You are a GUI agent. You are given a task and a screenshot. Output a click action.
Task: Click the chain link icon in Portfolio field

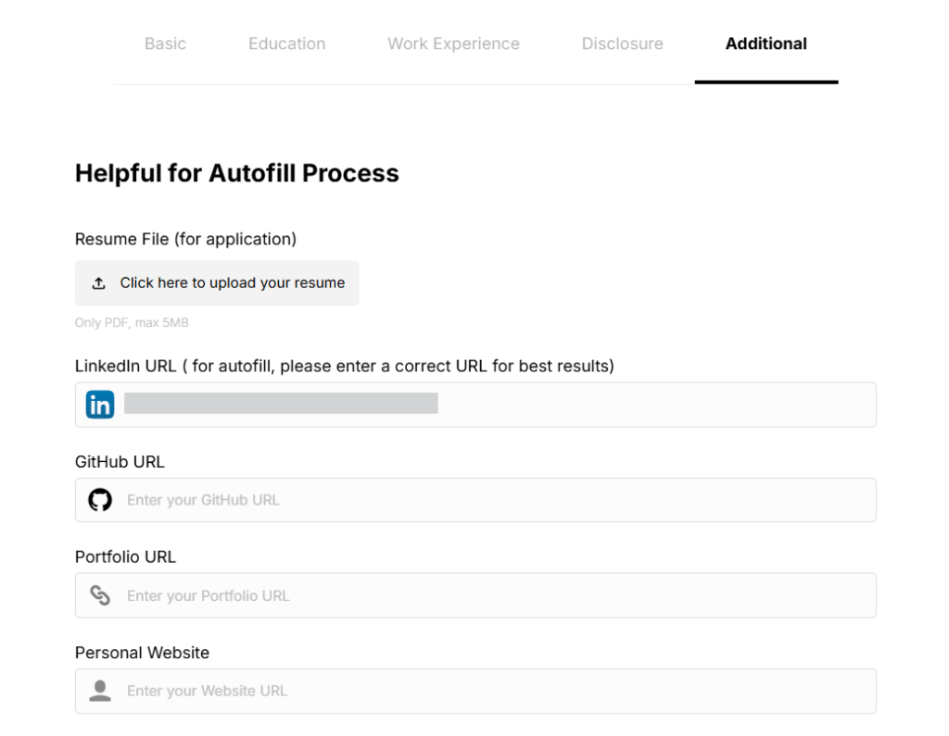point(100,595)
